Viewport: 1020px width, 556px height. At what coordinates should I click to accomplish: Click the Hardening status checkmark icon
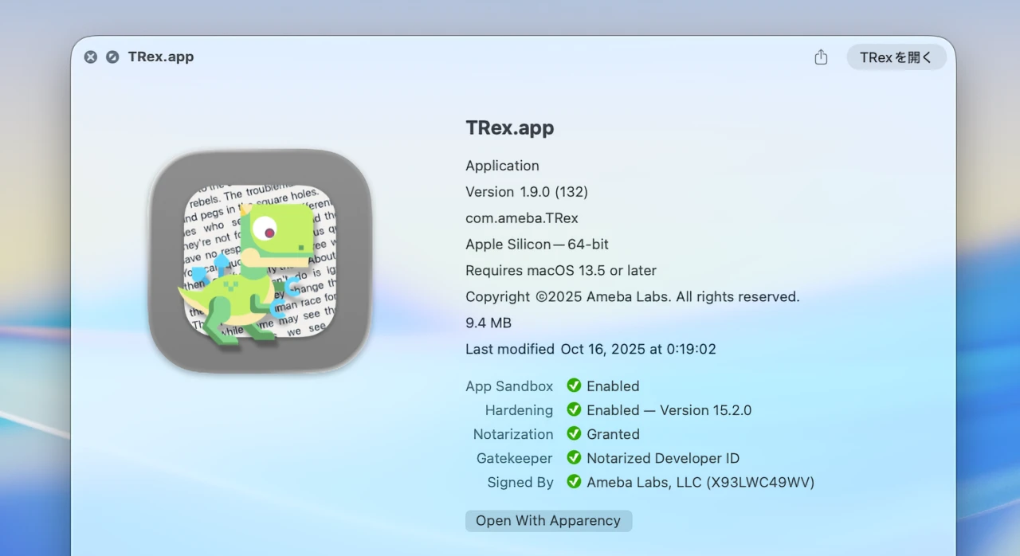point(575,409)
